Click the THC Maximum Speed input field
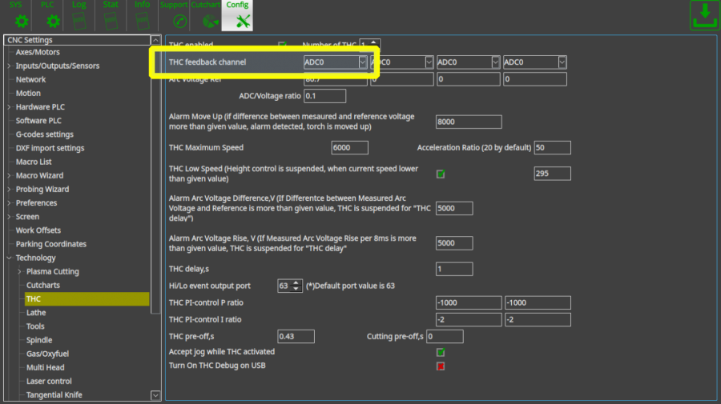 pyautogui.click(x=349, y=148)
